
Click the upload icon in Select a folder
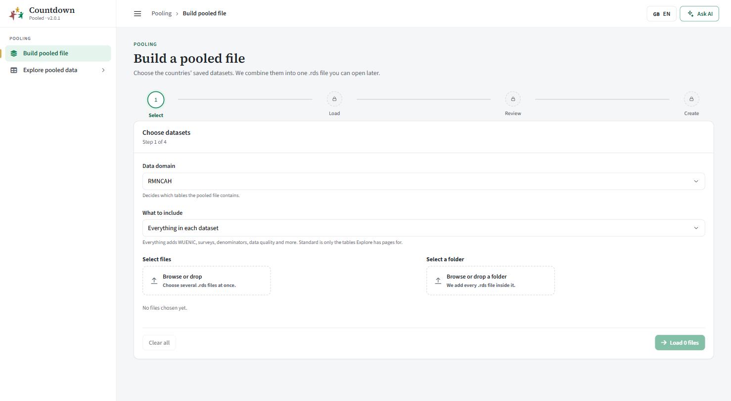click(438, 281)
